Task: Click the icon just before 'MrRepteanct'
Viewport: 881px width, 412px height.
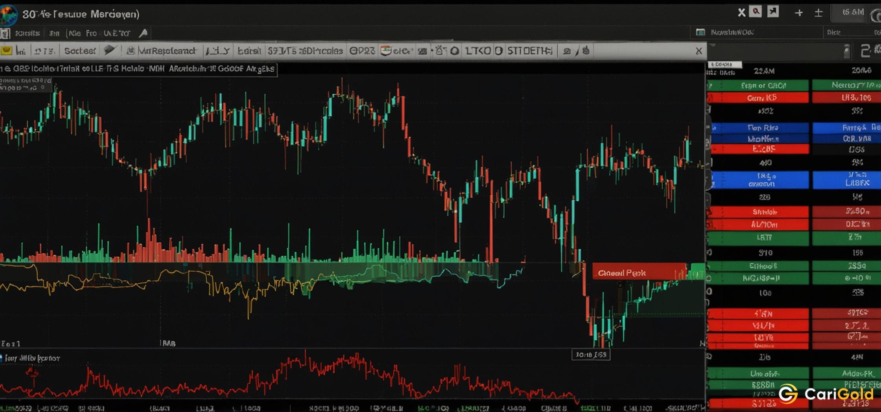Action: tap(131, 51)
